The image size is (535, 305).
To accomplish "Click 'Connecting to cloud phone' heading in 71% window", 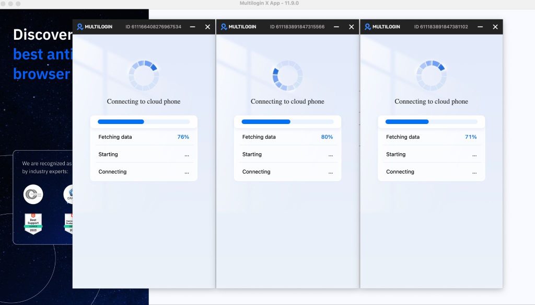I will tap(431, 101).
